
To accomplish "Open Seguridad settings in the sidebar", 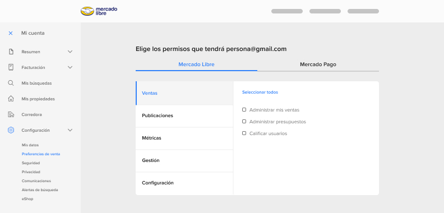I will tap(31, 163).
